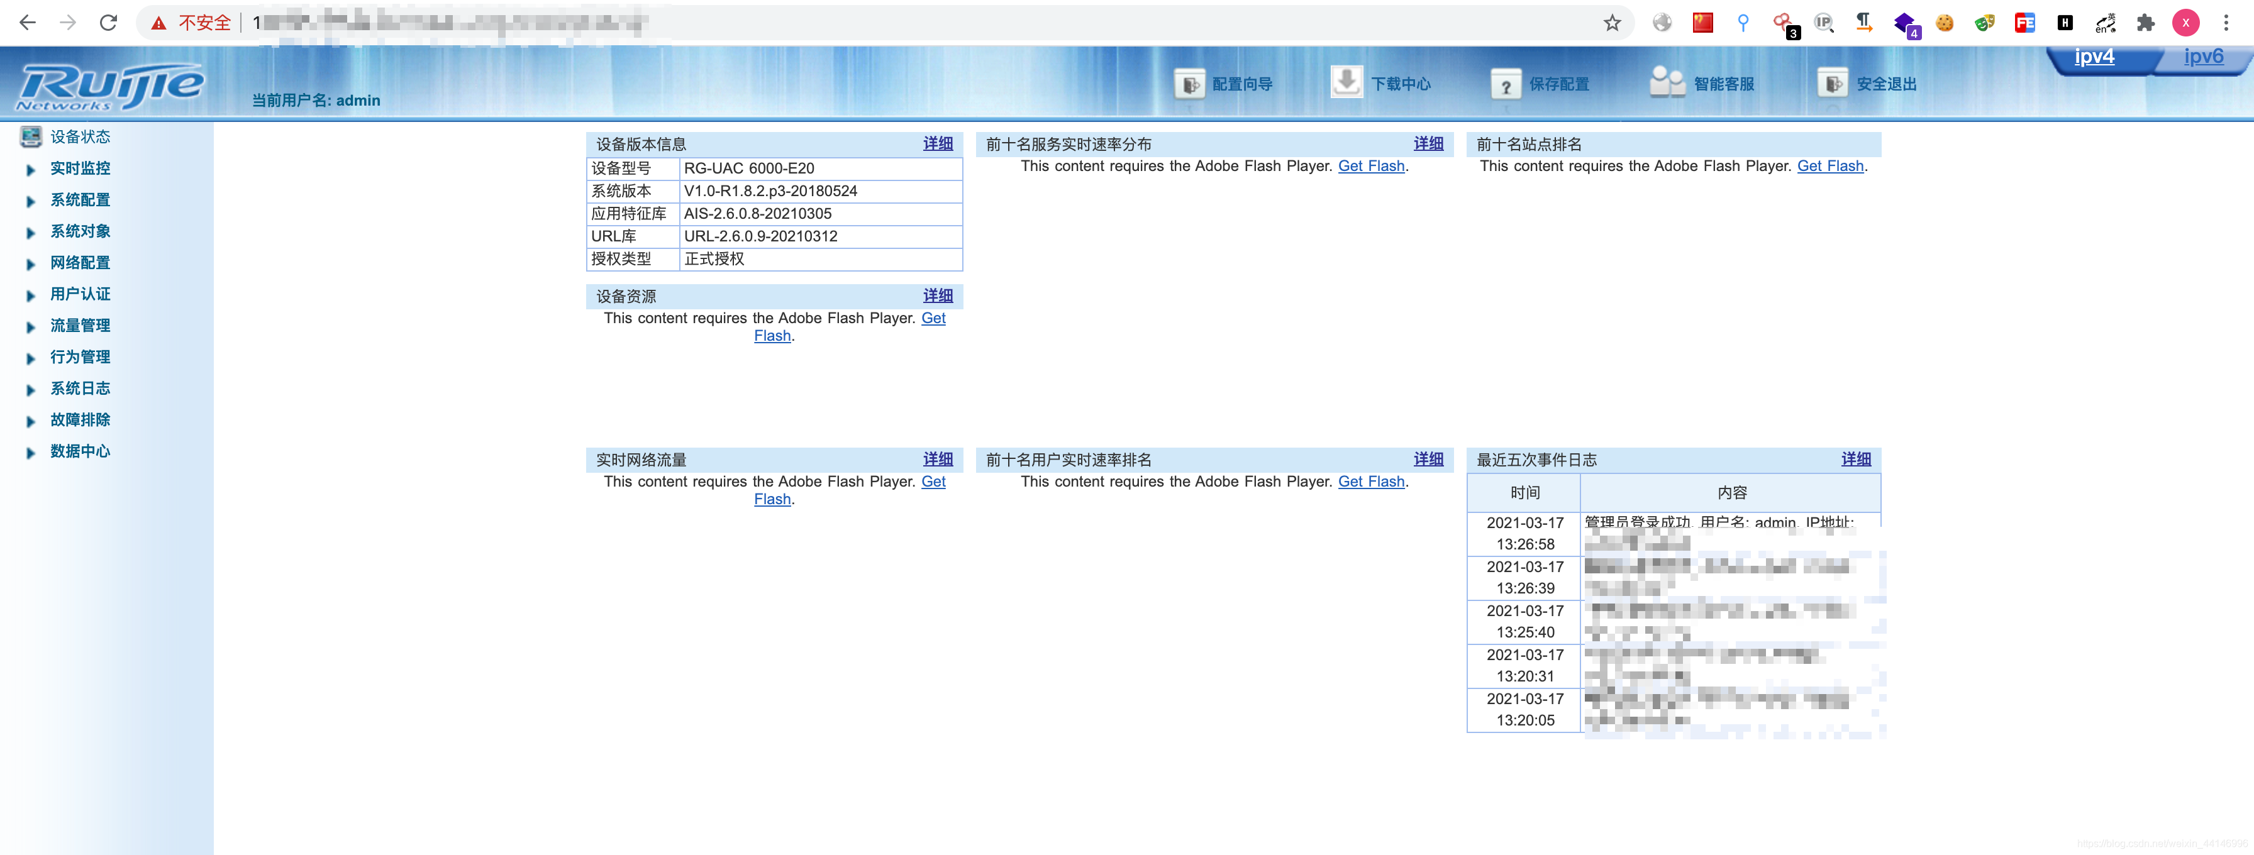Open 详细 link for 前十名服务实时速率分布
2254x855 pixels.
click(x=1428, y=143)
